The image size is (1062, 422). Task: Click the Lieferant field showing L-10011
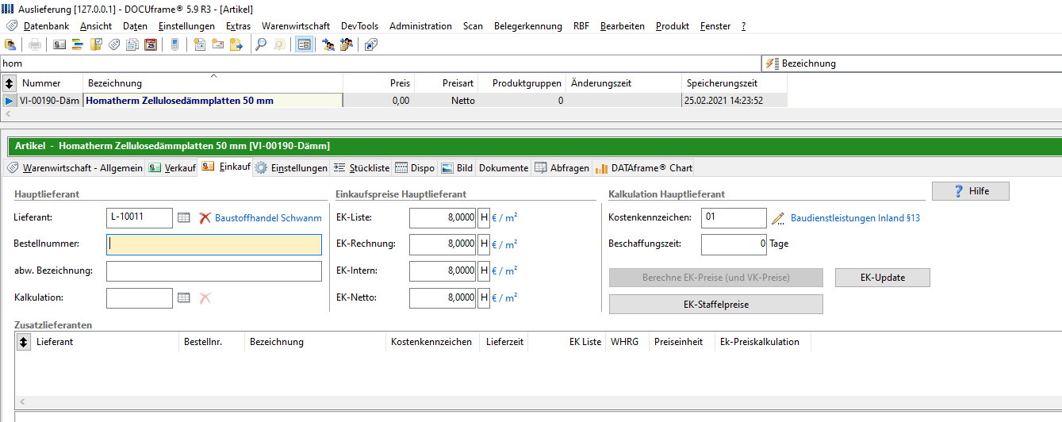[139, 217]
